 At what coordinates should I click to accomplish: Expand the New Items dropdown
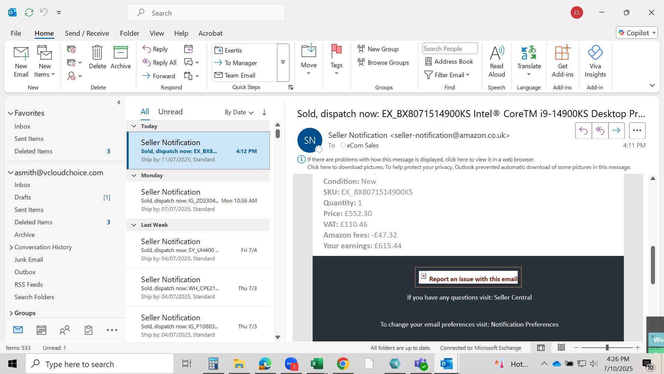(44, 74)
